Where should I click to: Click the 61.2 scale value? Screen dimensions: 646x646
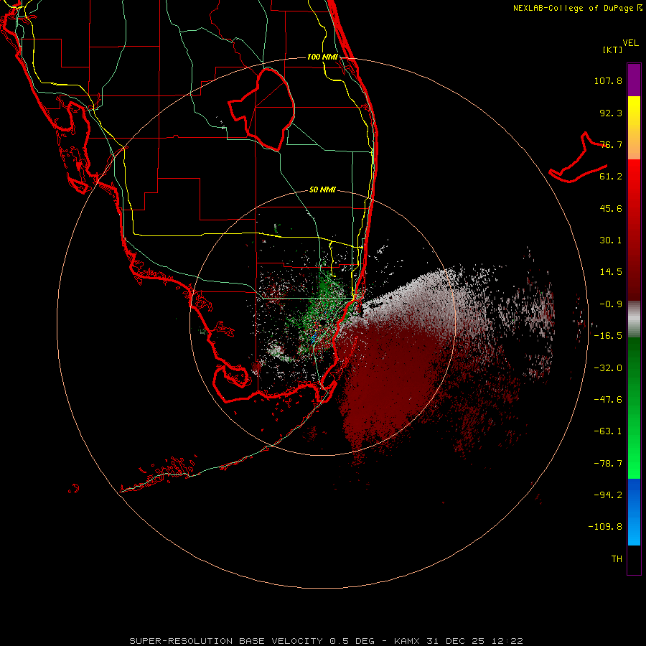[x=611, y=177]
